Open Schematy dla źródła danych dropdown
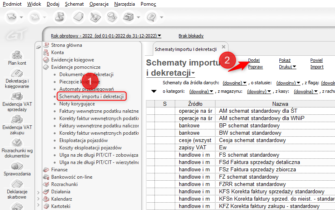 235,83
